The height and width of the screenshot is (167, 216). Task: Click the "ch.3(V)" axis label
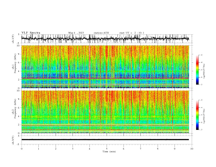(13, 140)
